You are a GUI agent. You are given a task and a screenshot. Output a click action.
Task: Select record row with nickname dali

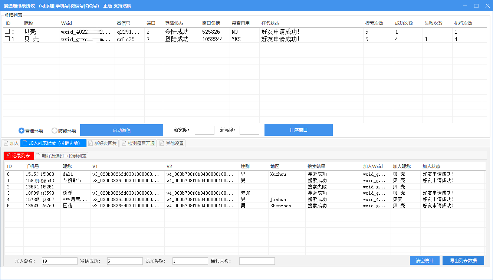[245, 174]
